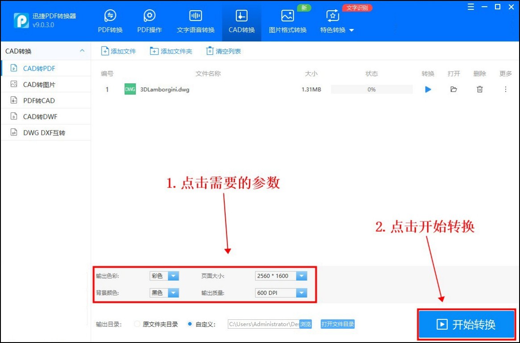
Task: Open the 更多 three-dot menu for the file
Action: pyautogui.click(x=505, y=89)
